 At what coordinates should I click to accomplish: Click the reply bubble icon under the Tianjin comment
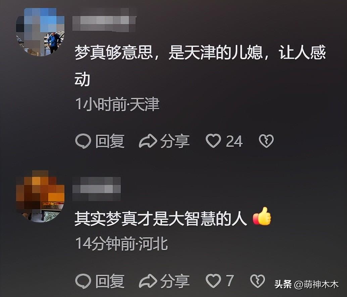[x=83, y=141]
